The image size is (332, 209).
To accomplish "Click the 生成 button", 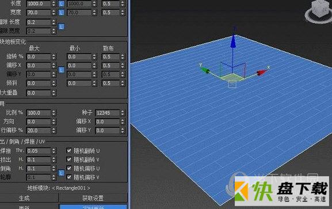I will point(24,199).
